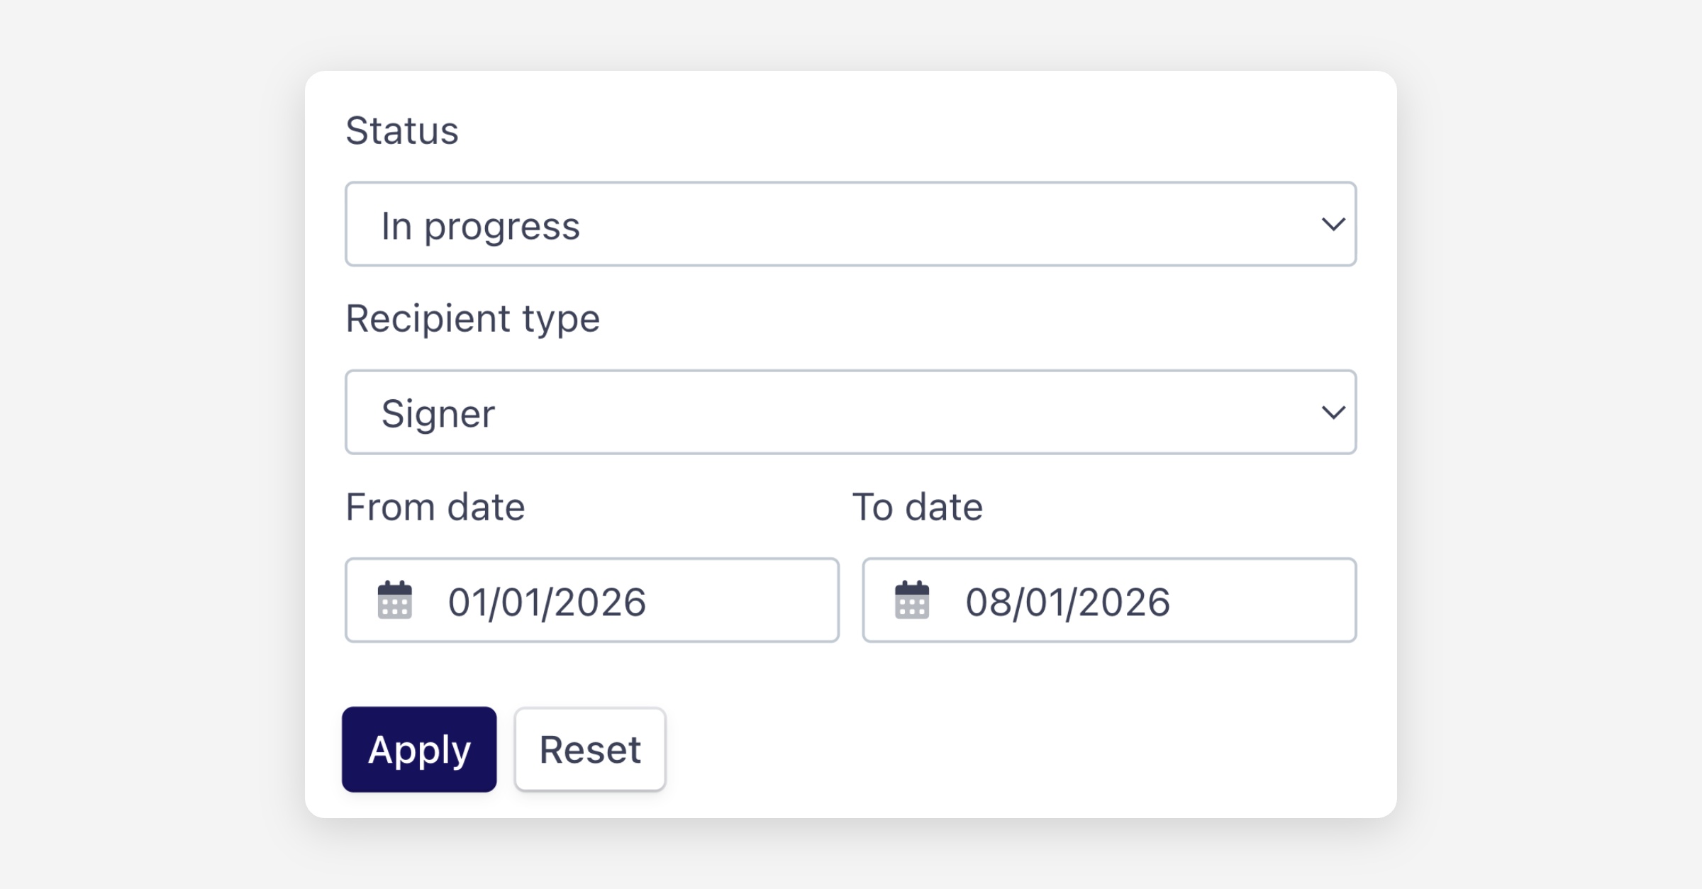This screenshot has height=889, width=1702.
Task: Expand the Recipient type dropdown
Action: [x=850, y=413]
